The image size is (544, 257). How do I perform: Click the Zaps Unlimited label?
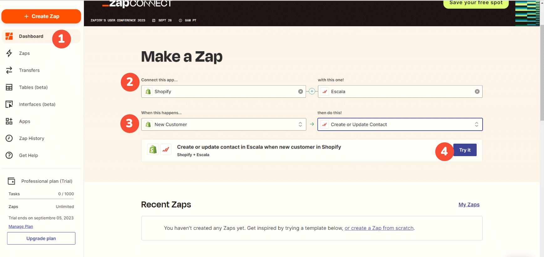[41, 207]
